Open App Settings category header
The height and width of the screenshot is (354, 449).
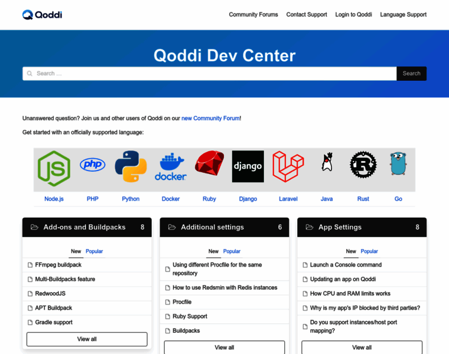pyautogui.click(x=362, y=227)
